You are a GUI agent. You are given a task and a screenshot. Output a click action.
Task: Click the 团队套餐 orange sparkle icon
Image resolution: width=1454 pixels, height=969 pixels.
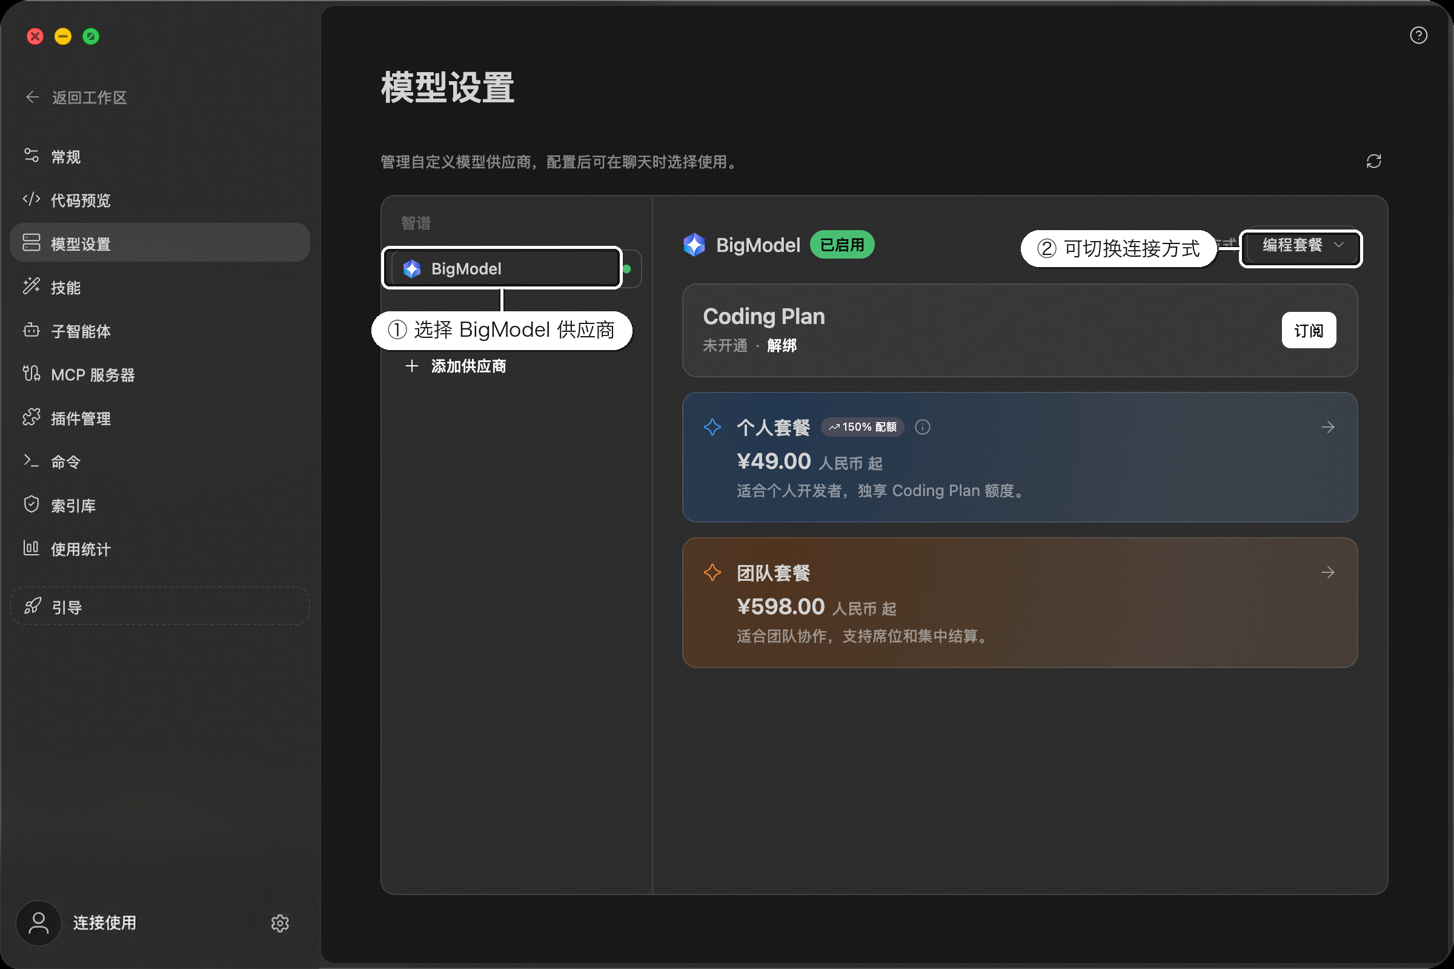pyautogui.click(x=712, y=573)
